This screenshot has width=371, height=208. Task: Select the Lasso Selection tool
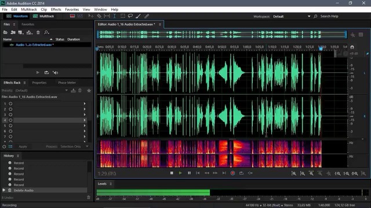[130, 16]
